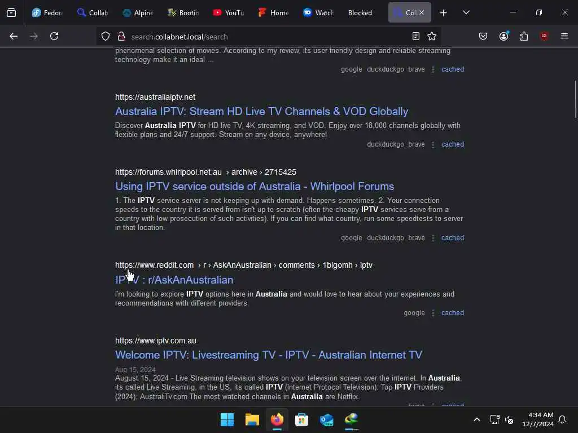The height and width of the screenshot is (433, 578).
Task: Open the Firefox View tab overview icon
Action: point(11,13)
